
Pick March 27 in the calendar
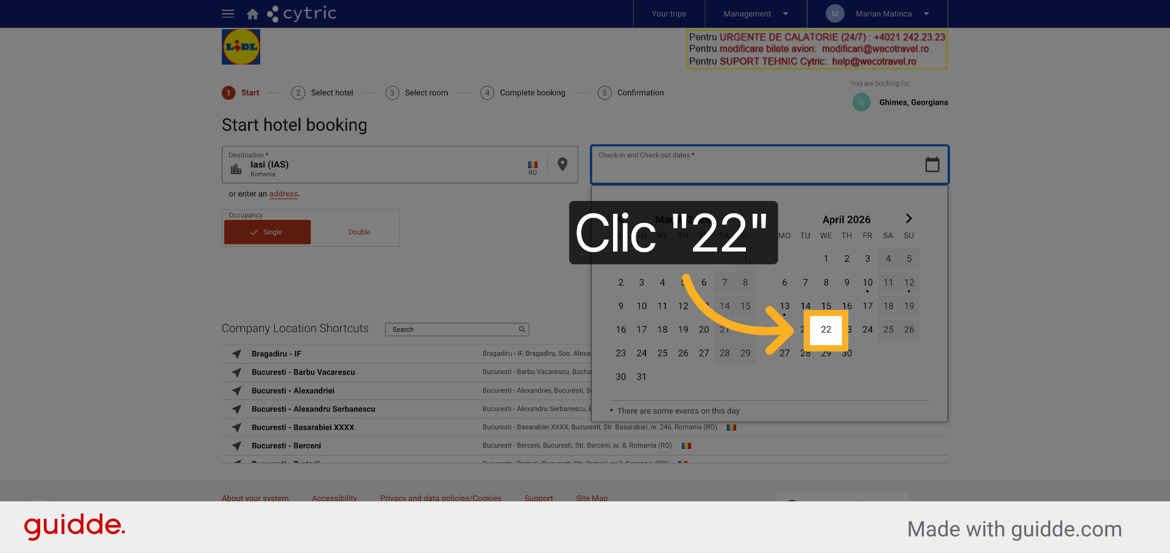[703, 353]
